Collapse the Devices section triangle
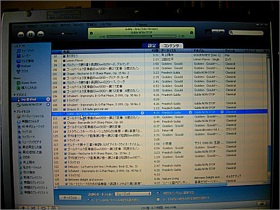This screenshot has height=210, width=280. [x=15, y=95]
